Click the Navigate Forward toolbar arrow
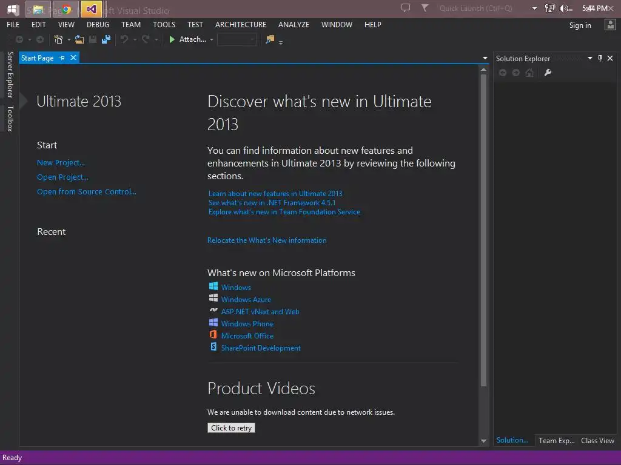This screenshot has height=465, width=621. (x=40, y=39)
